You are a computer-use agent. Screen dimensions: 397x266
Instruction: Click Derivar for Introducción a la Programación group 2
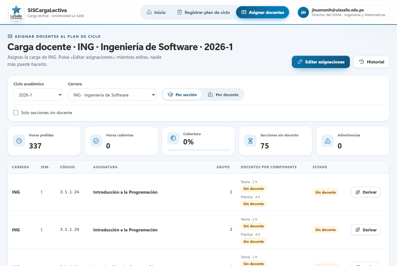(x=366, y=230)
